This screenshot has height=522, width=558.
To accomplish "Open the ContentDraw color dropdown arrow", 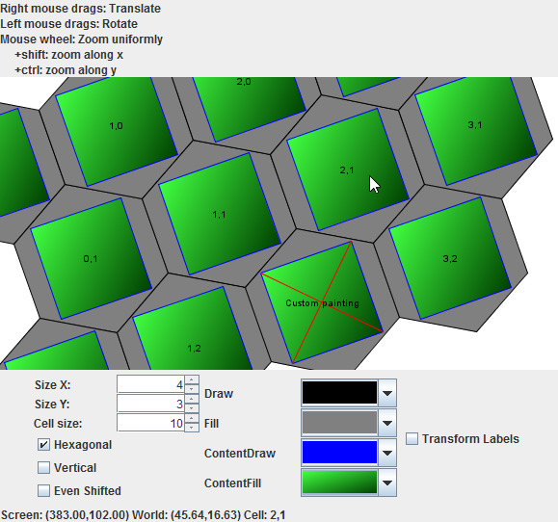I will tap(387, 453).
